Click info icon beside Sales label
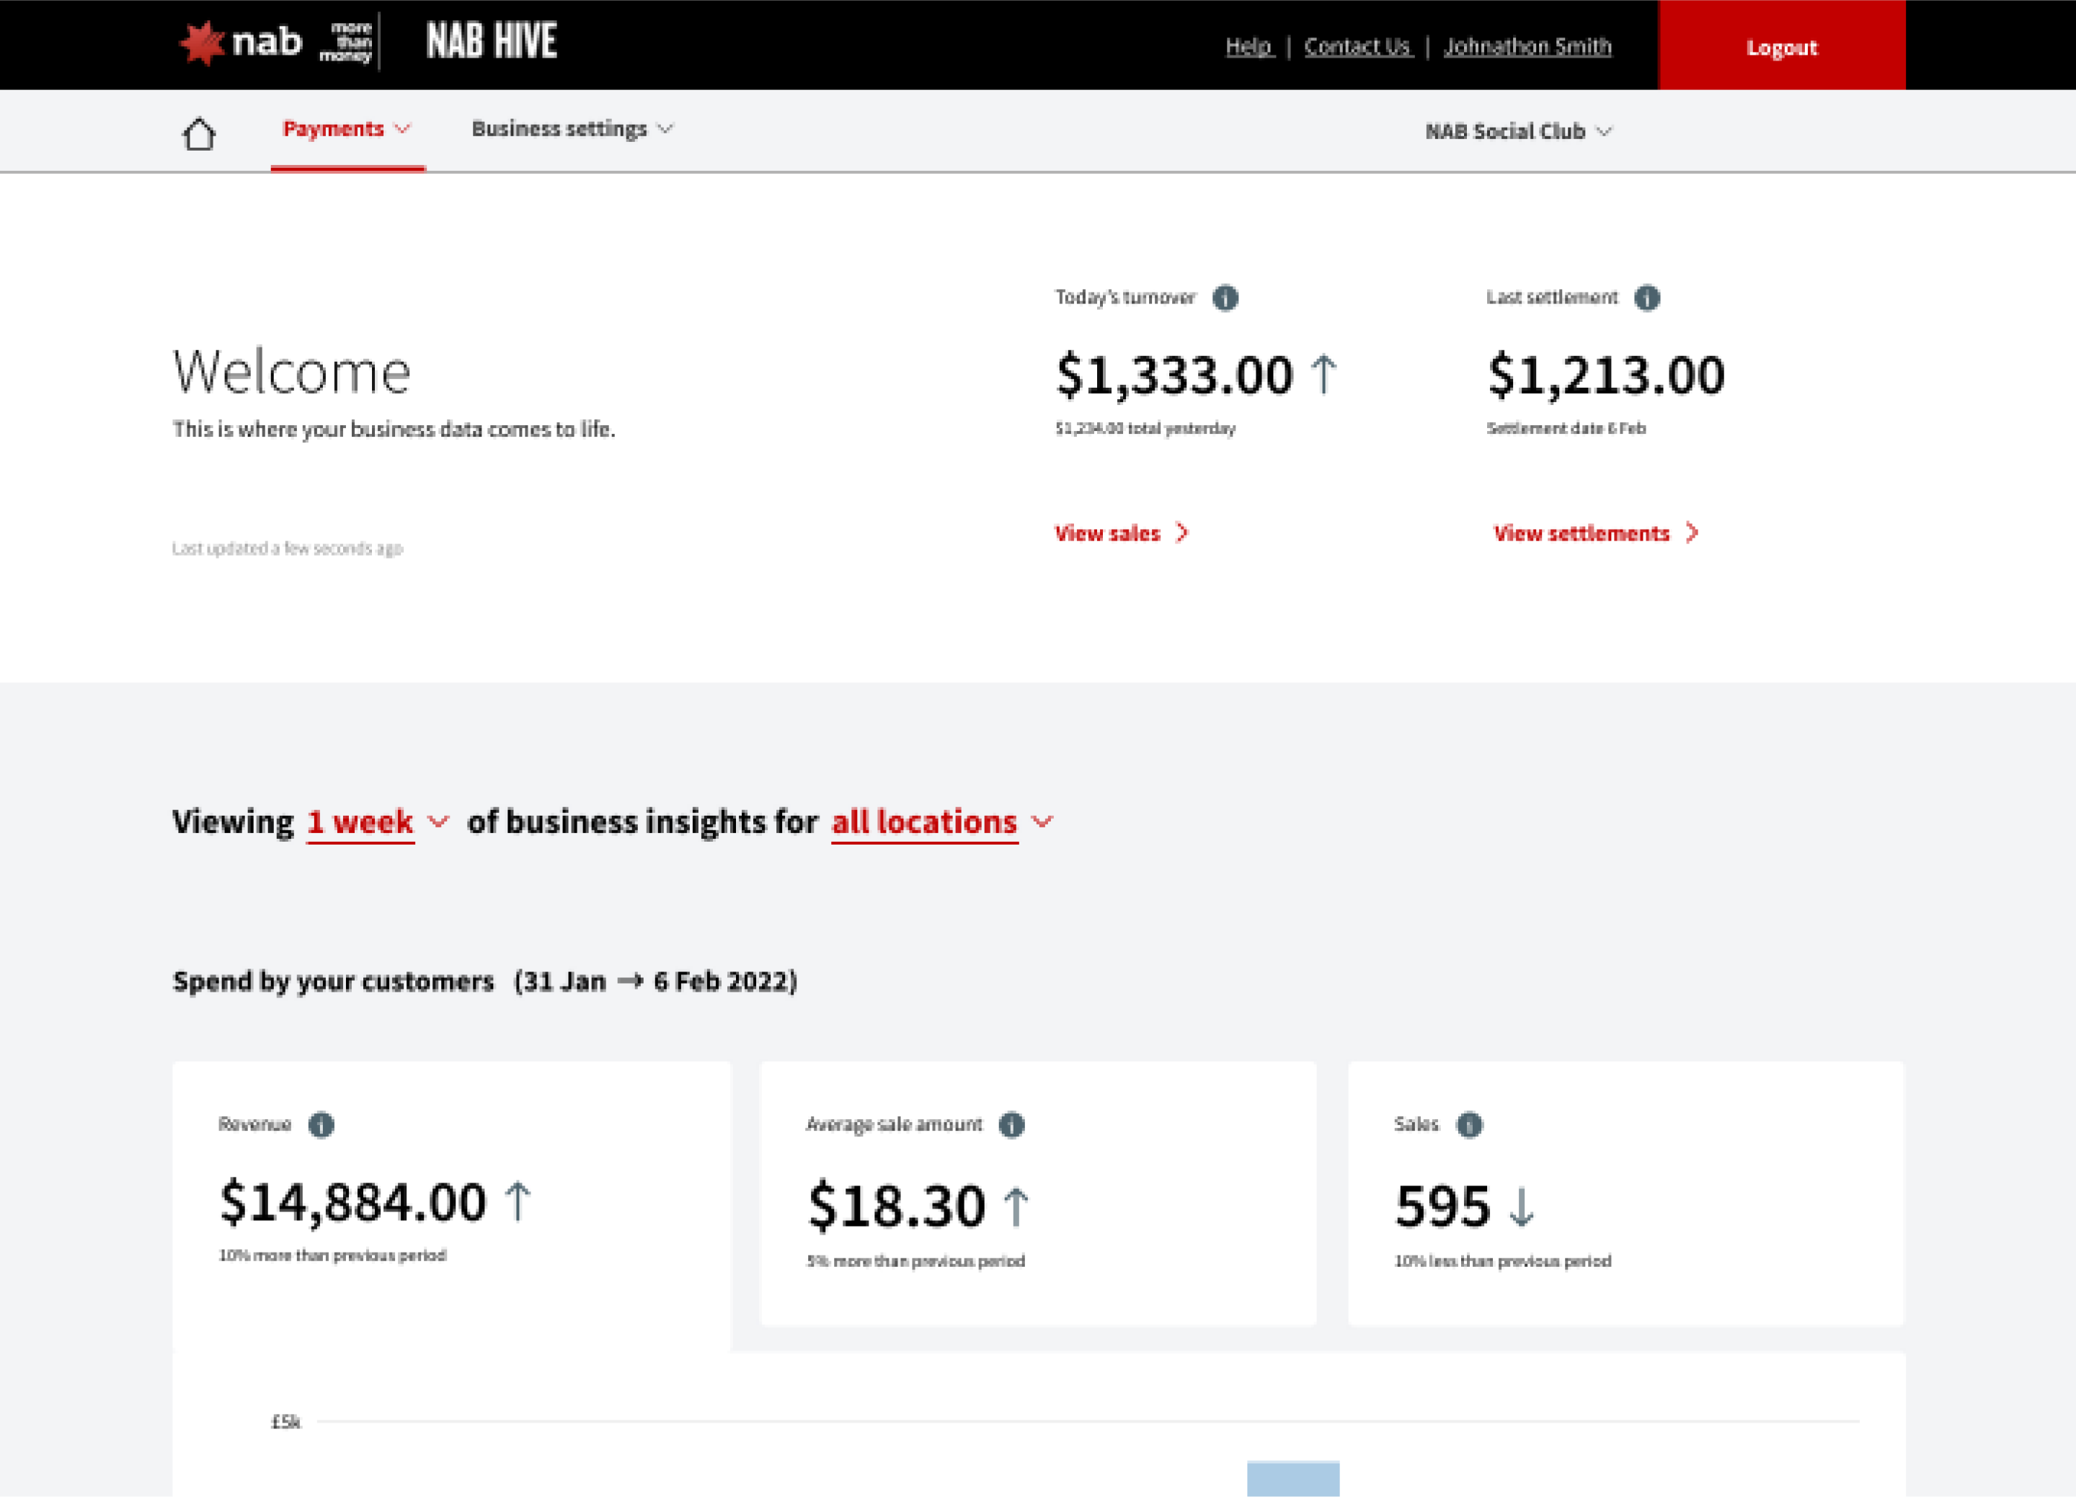2076x1499 pixels. (x=1469, y=1125)
